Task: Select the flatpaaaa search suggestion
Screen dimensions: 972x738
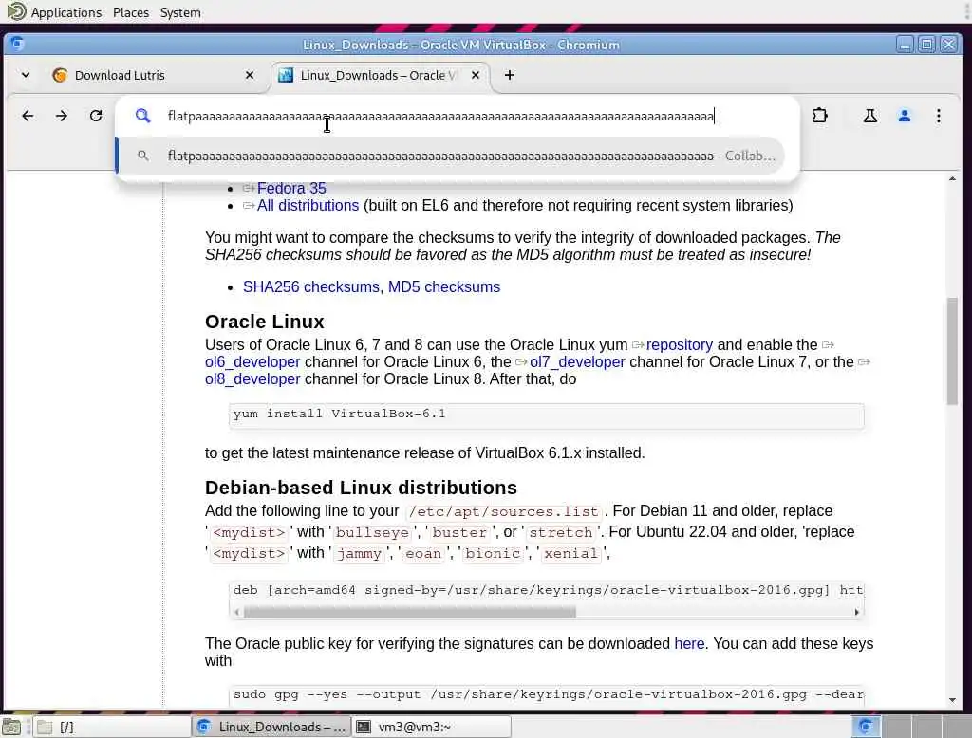Action: point(450,156)
